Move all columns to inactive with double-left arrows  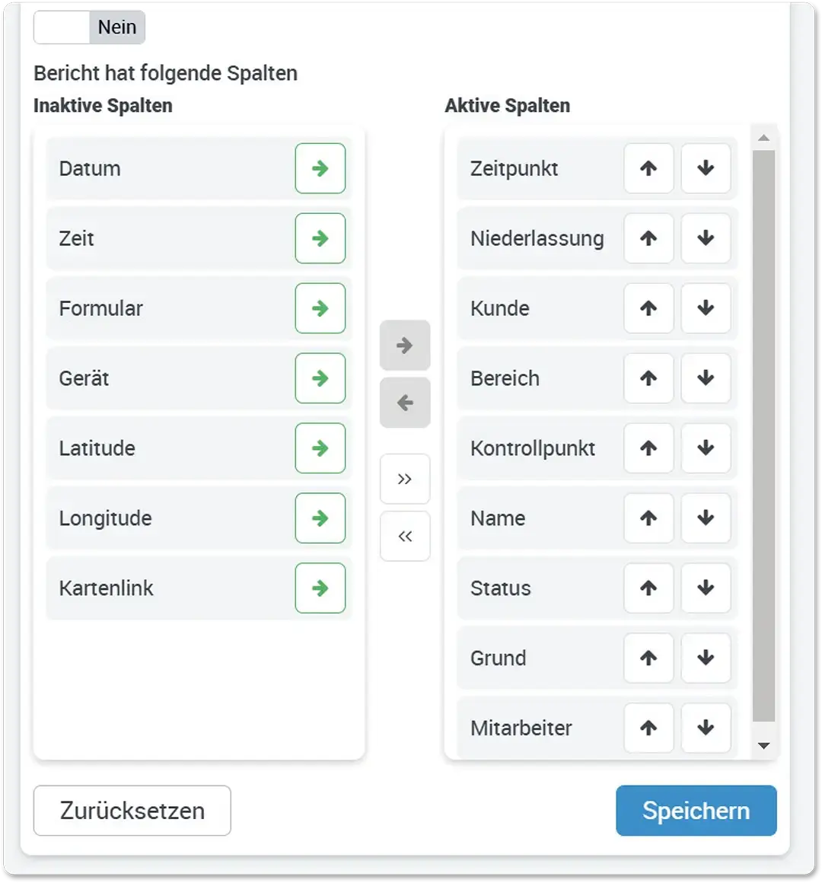405,537
